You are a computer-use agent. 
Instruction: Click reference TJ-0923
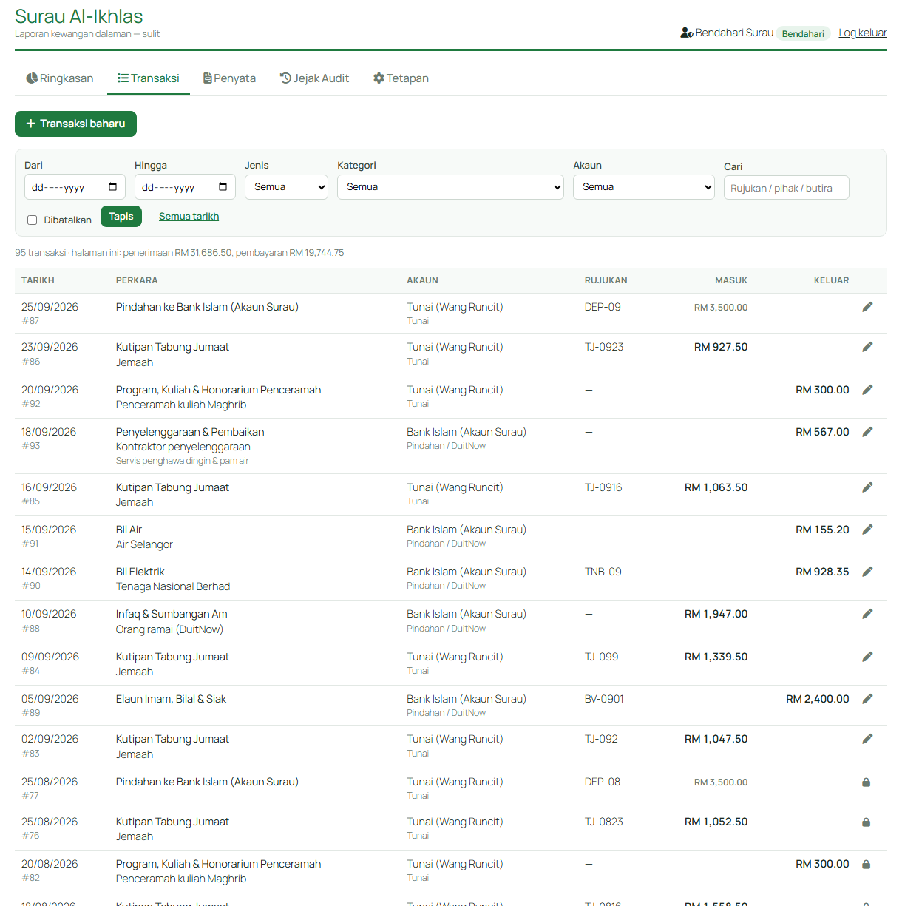tap(604, 347)
